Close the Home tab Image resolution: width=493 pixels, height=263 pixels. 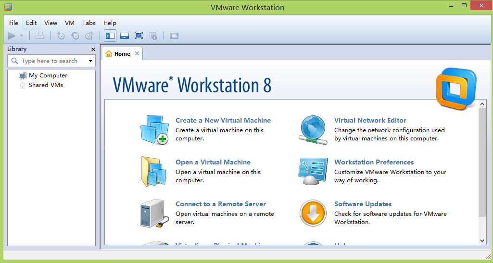(137, 53)
